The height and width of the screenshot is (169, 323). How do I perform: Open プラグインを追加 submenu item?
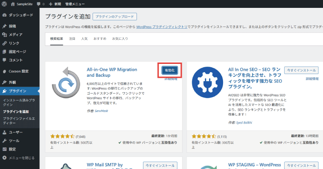16,112
